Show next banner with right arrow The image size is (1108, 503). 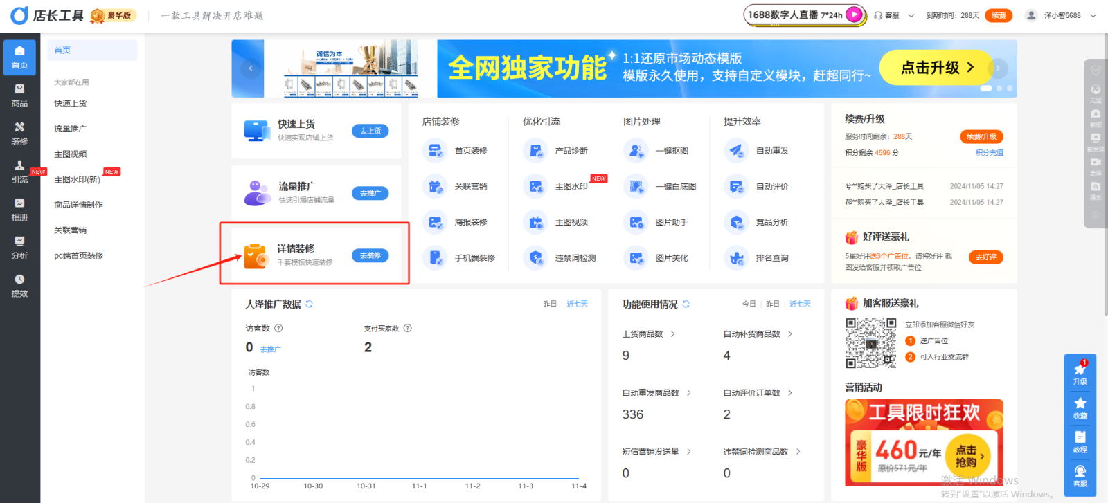point(998,68)
